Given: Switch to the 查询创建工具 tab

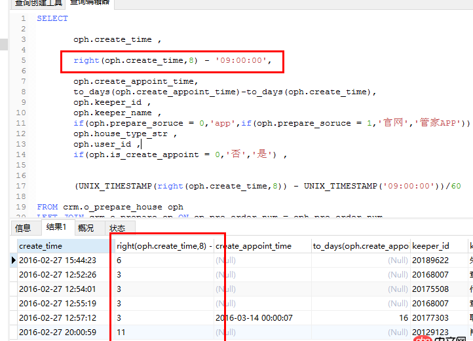Looking at the screenshot, I should click(x=38, y=3).
